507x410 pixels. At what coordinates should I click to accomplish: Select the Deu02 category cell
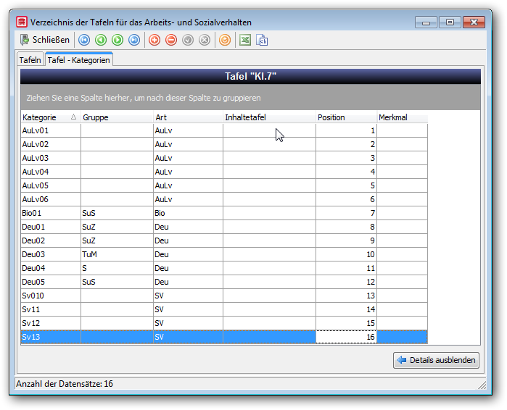click(x=51, y=240)
